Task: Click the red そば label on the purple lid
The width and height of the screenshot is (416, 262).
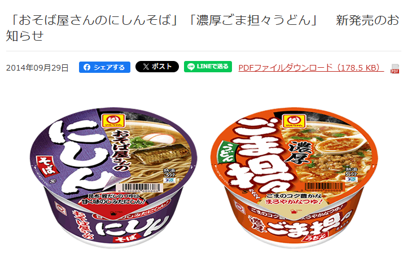Action: click(x=48, y=167)
